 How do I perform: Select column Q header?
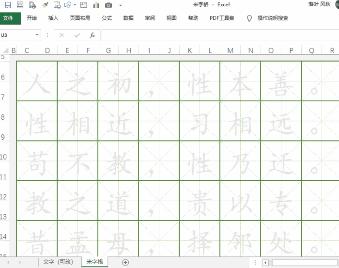[x=311, y=50]
